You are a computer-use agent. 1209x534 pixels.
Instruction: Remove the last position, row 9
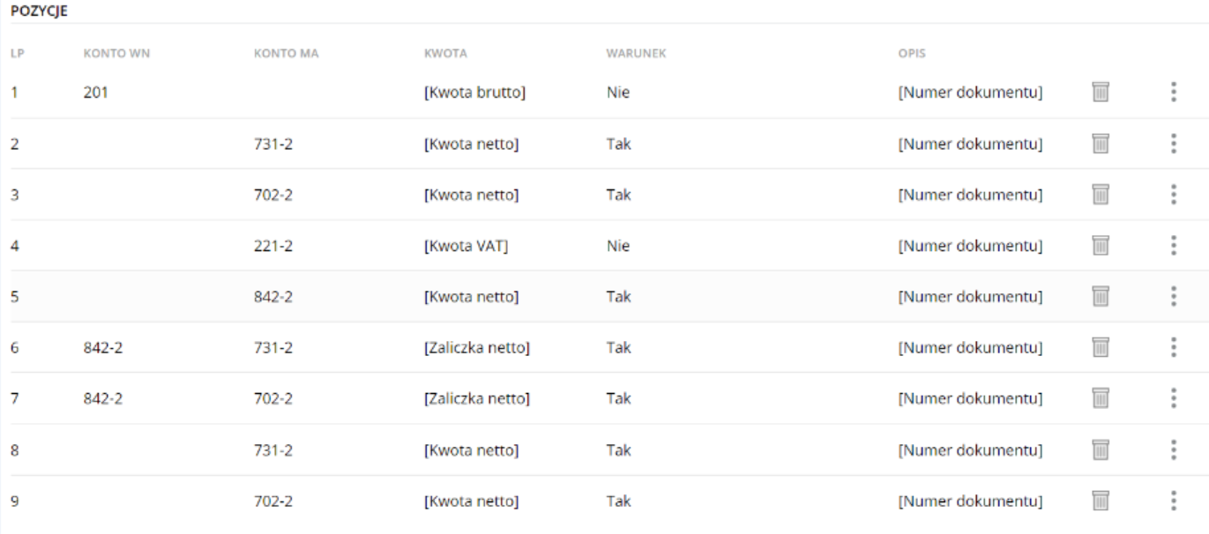(x=1099, y=501)
